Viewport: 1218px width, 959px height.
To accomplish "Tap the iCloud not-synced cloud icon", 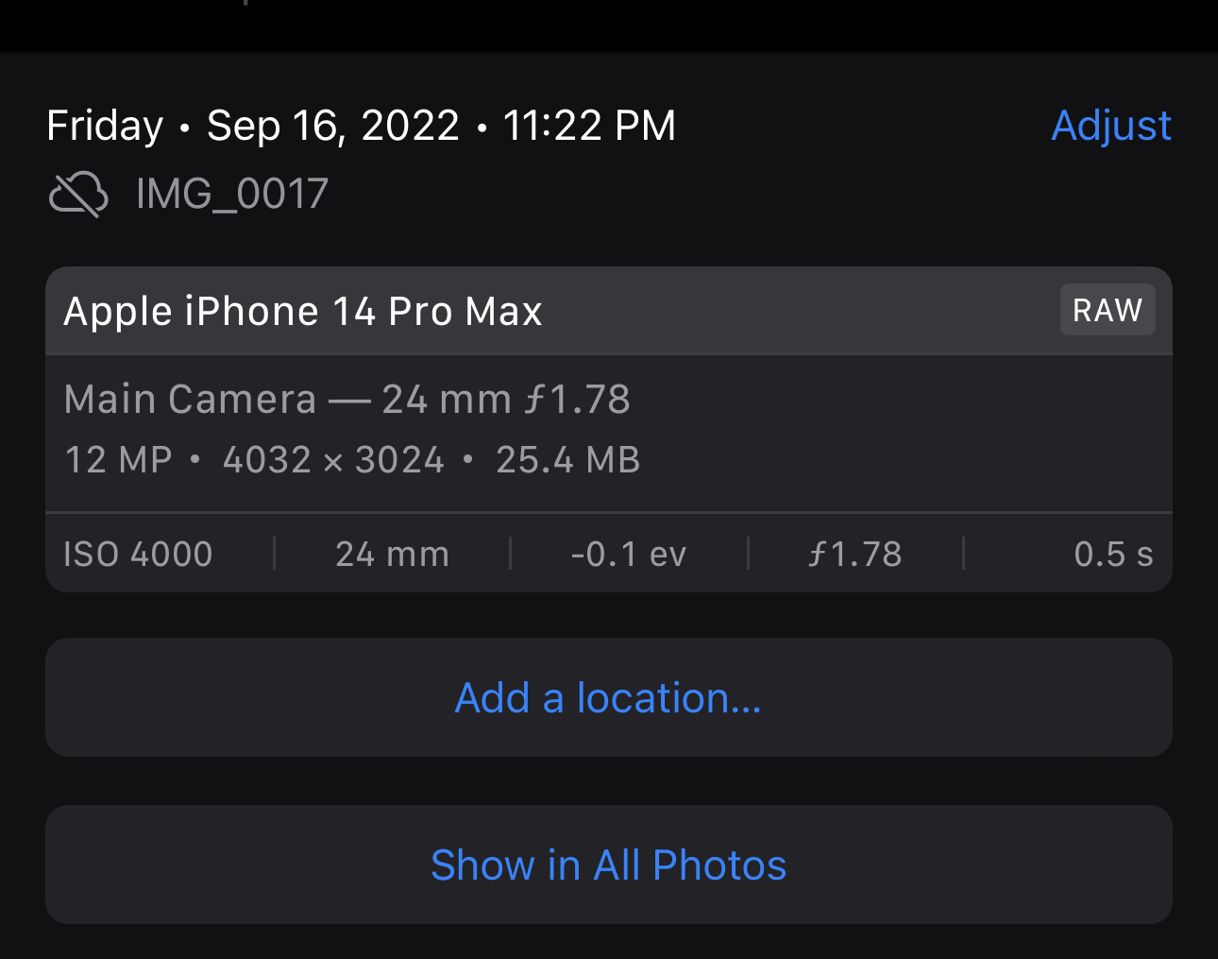I will click(78, 194).
